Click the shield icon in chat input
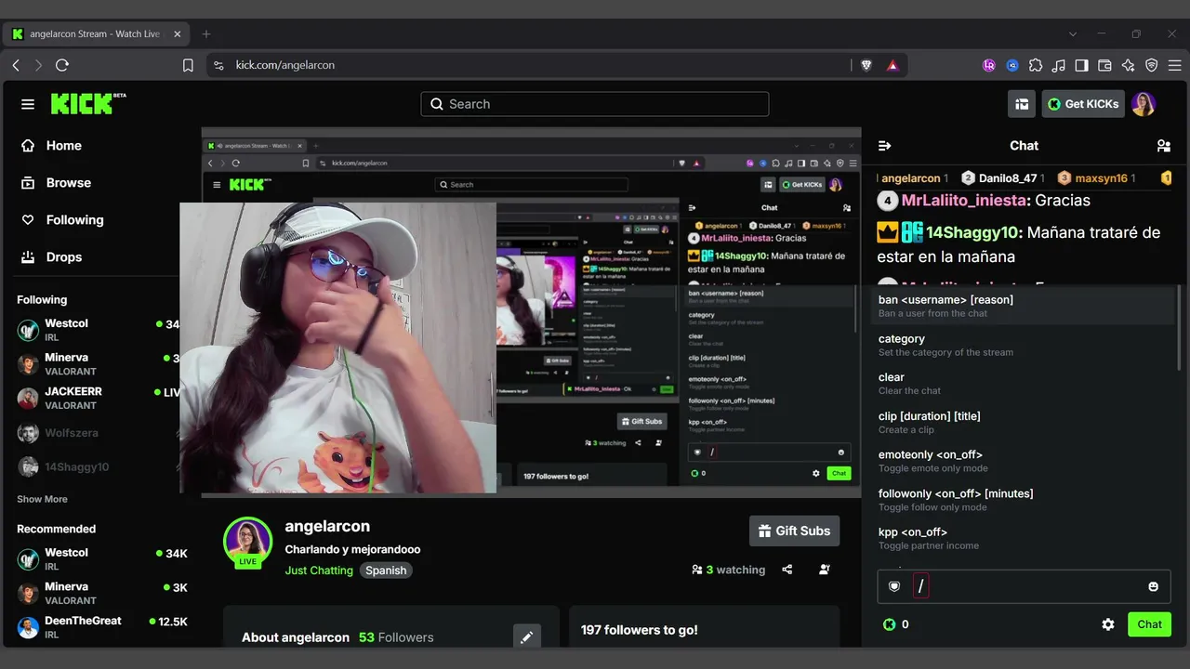Viewport: 1190px width, 669px height. coord(894,586)
